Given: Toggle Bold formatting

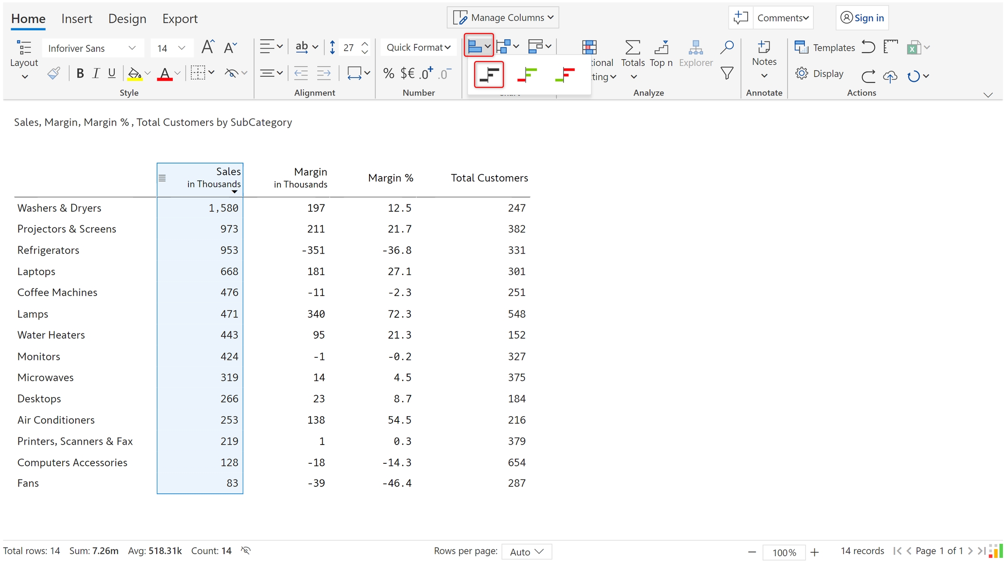Looking at the screenshot, I should (x=80, y=73).
